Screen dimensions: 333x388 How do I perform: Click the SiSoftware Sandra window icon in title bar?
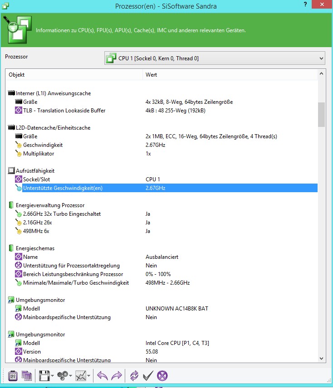pos(5,5)
